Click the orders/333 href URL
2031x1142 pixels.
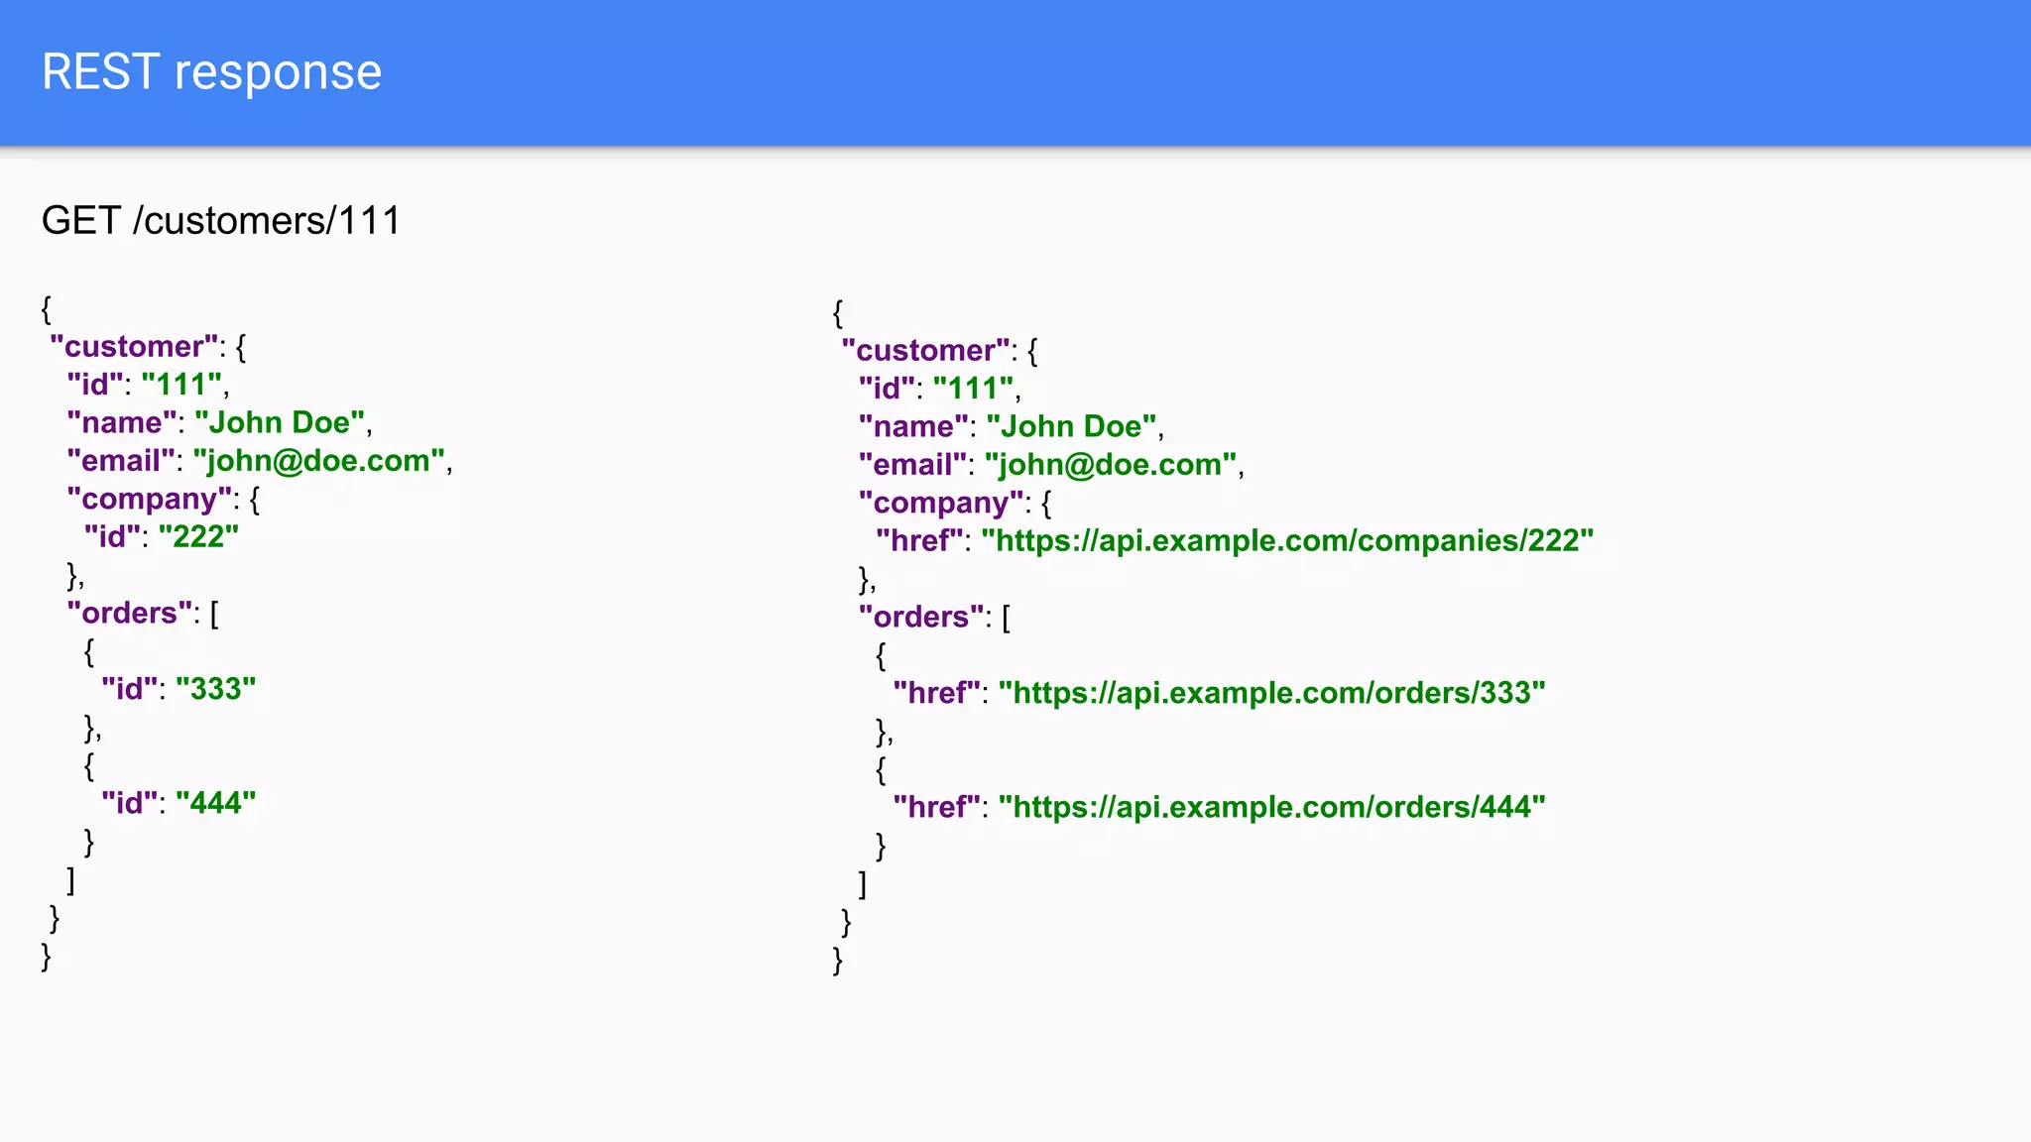(1271, 693)
